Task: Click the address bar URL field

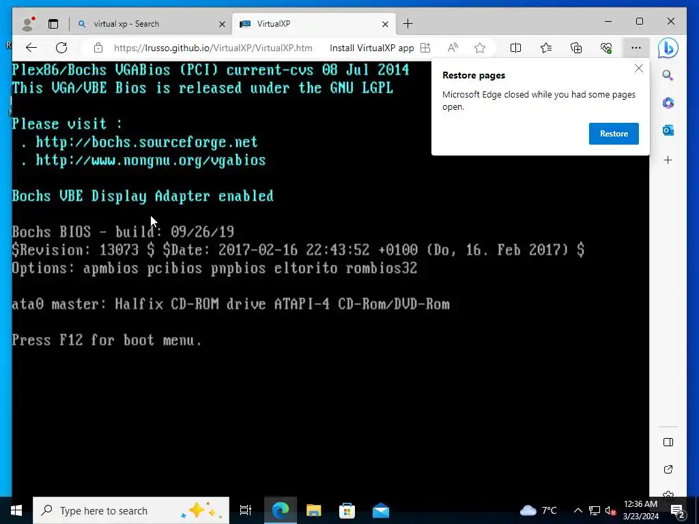Action: click(213, 48)
